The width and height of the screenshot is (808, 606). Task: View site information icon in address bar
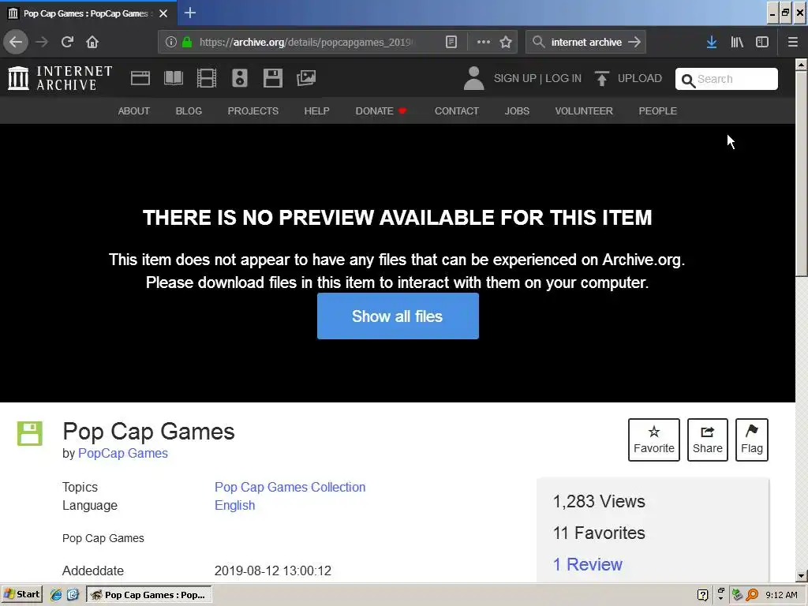click(171, 42)
